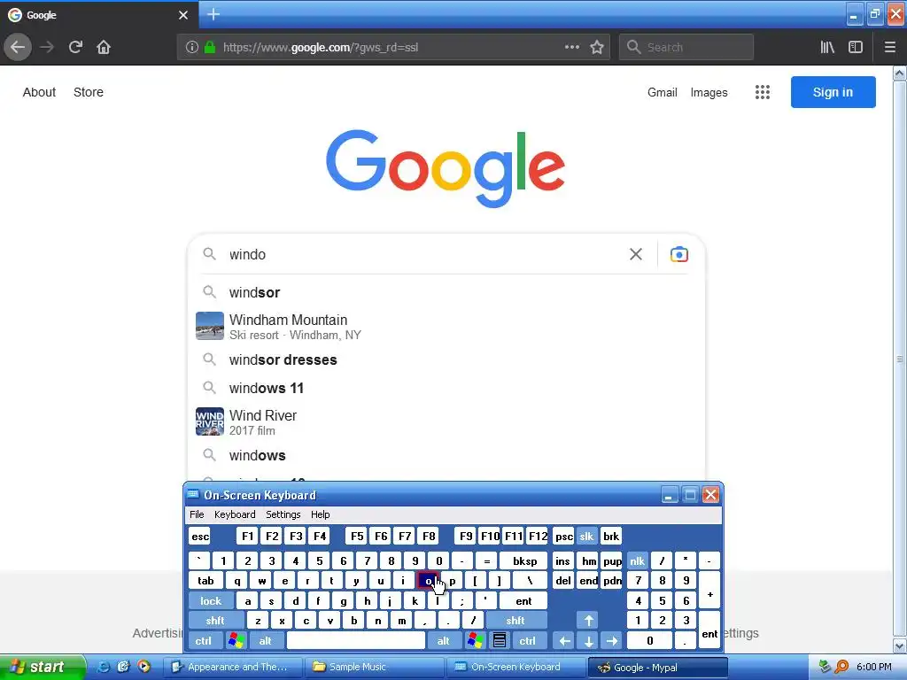
Task: Choose the 'windsor dresses' suggestion
Action: [x=446, y=359]
